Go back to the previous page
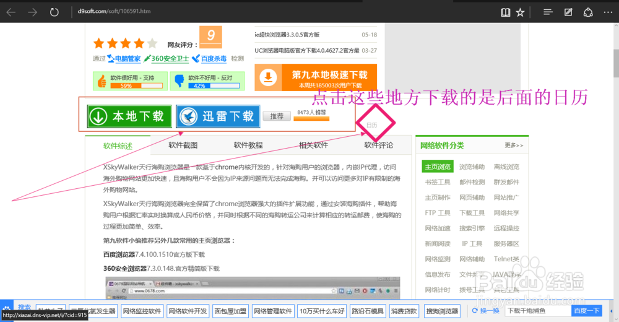Screen dimensions: 619x322 pos(11,12)
